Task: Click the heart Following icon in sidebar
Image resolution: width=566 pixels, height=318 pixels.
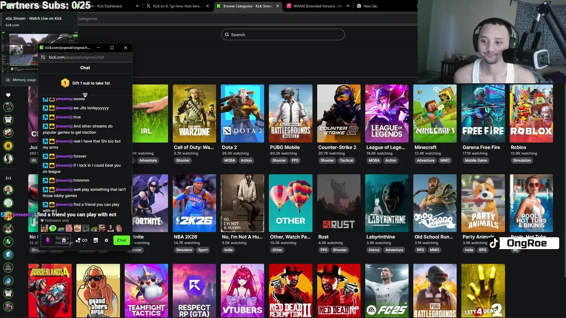Action: pos(8,95)
